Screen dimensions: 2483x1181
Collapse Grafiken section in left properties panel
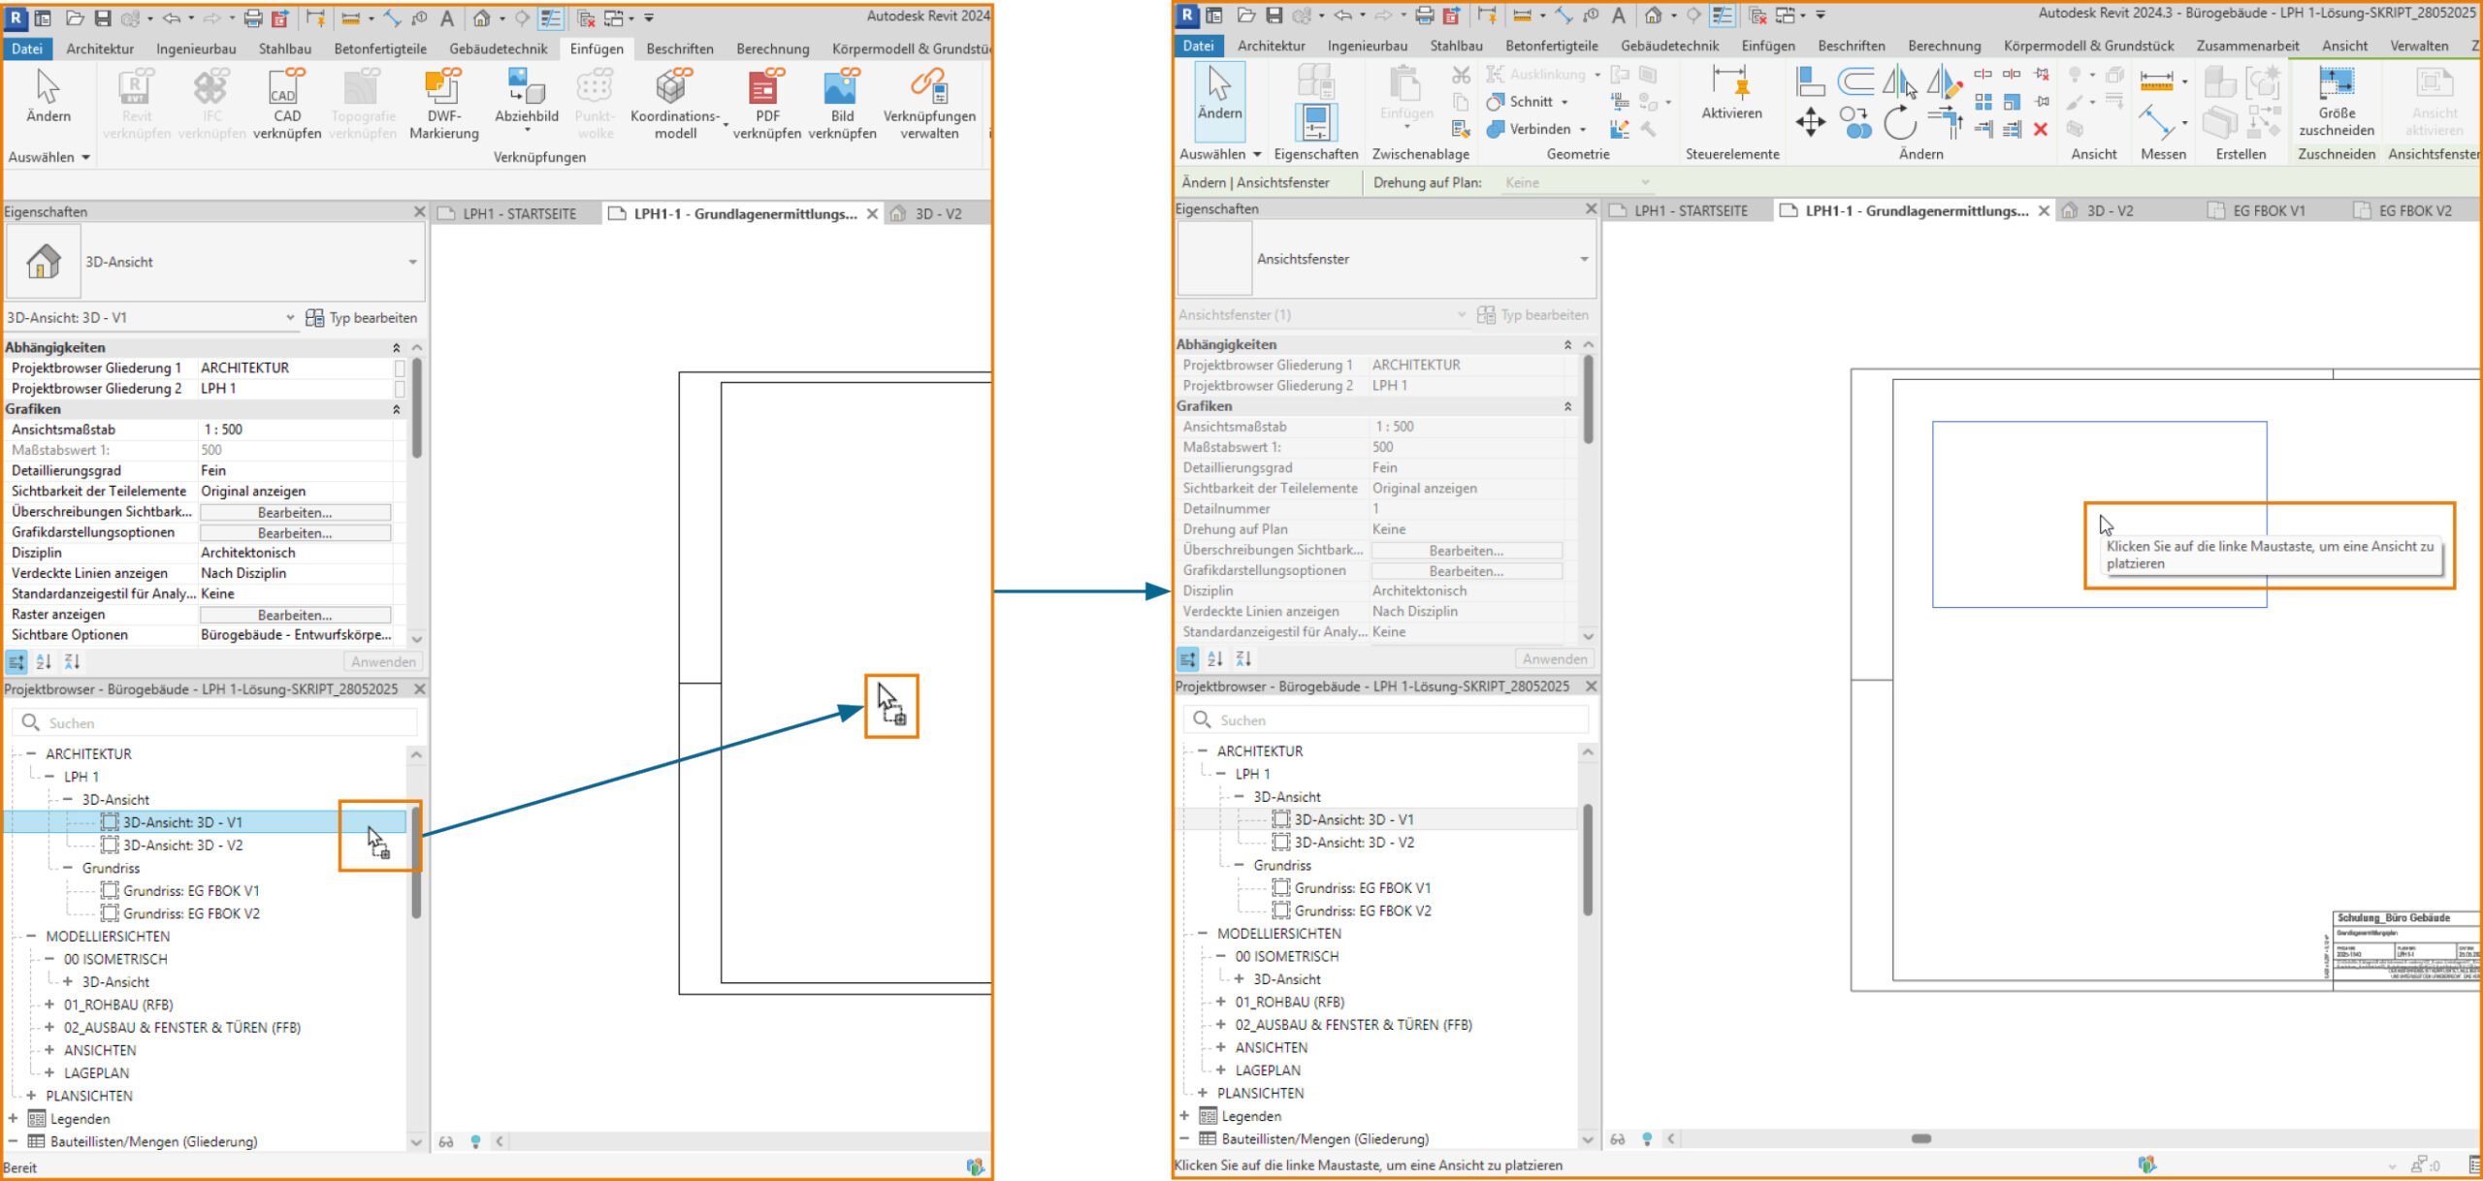point(396,409)
